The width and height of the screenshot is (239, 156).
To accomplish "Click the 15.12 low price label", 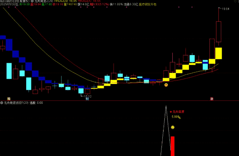I will 88,96.
